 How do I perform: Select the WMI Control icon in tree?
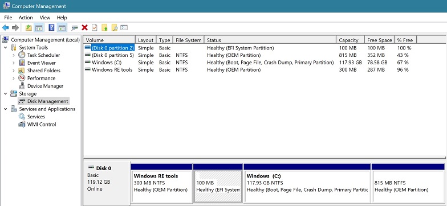[x=22, y=124]
